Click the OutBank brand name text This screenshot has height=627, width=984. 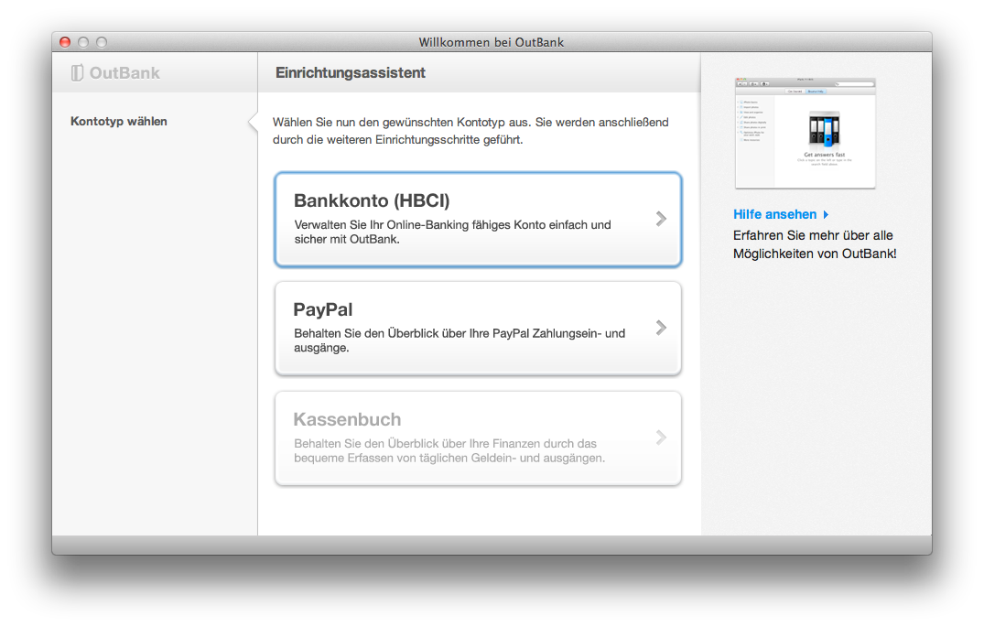click(x=124, y=73)
